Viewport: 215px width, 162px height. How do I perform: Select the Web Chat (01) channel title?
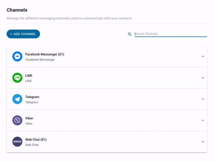[x=36, y=140]
